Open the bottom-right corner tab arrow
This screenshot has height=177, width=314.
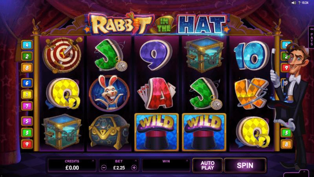click(x=304, y=172)
